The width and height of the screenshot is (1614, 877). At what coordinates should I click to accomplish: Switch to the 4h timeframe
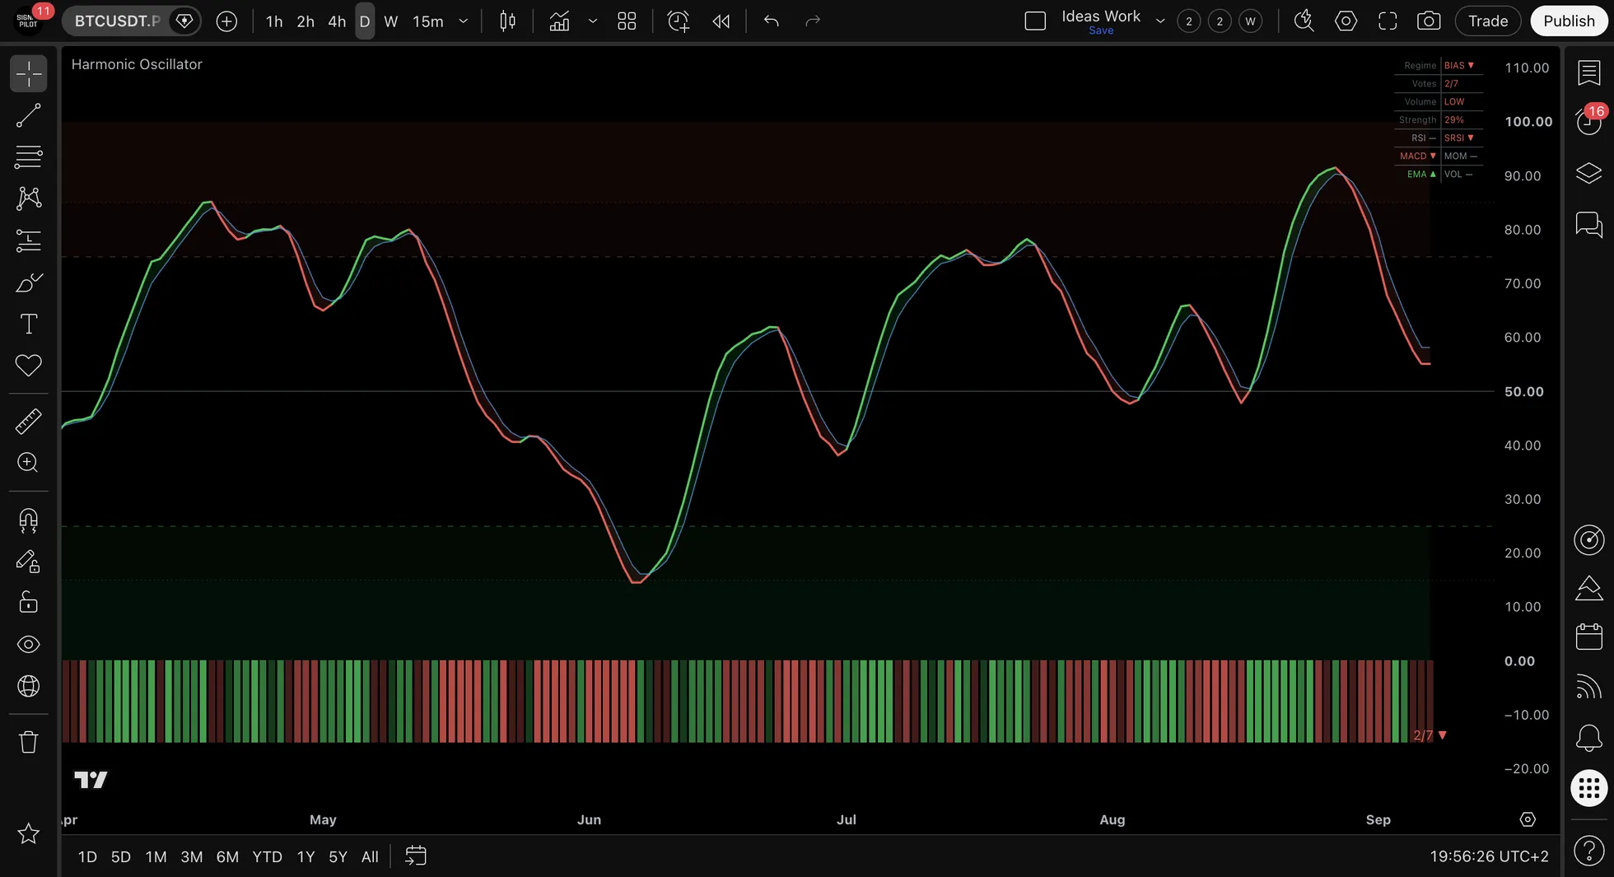pyautogui.click(x=337, y=21)
